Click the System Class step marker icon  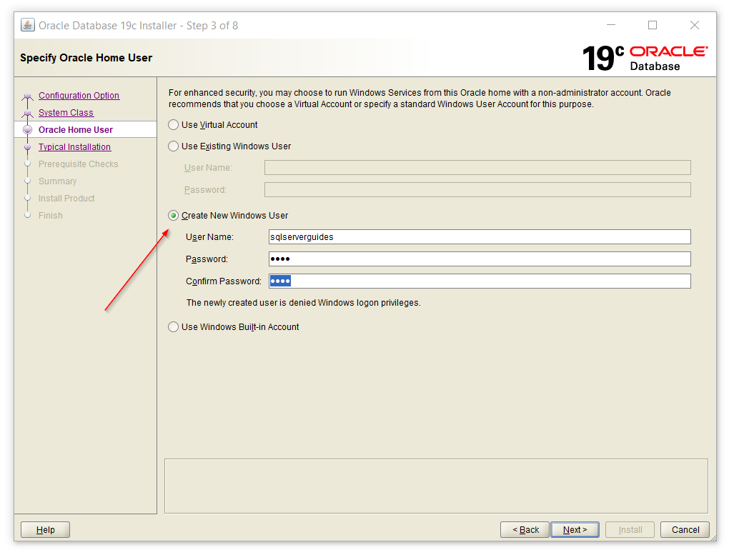pyautogui.click(x=28, y=114)
